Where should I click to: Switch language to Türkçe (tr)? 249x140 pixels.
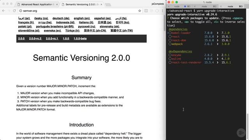pos(72,31)
